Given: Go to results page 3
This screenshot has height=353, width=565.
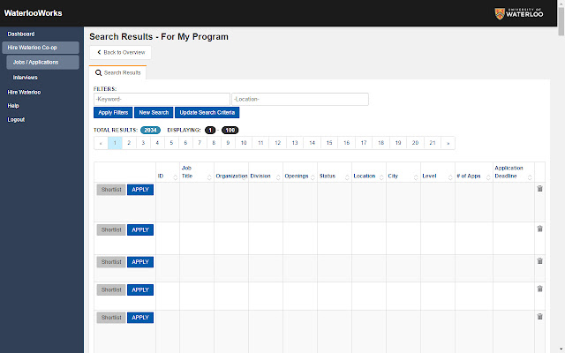Looking at the screenshot, I should pyautogui.click(x=143, y=143).
